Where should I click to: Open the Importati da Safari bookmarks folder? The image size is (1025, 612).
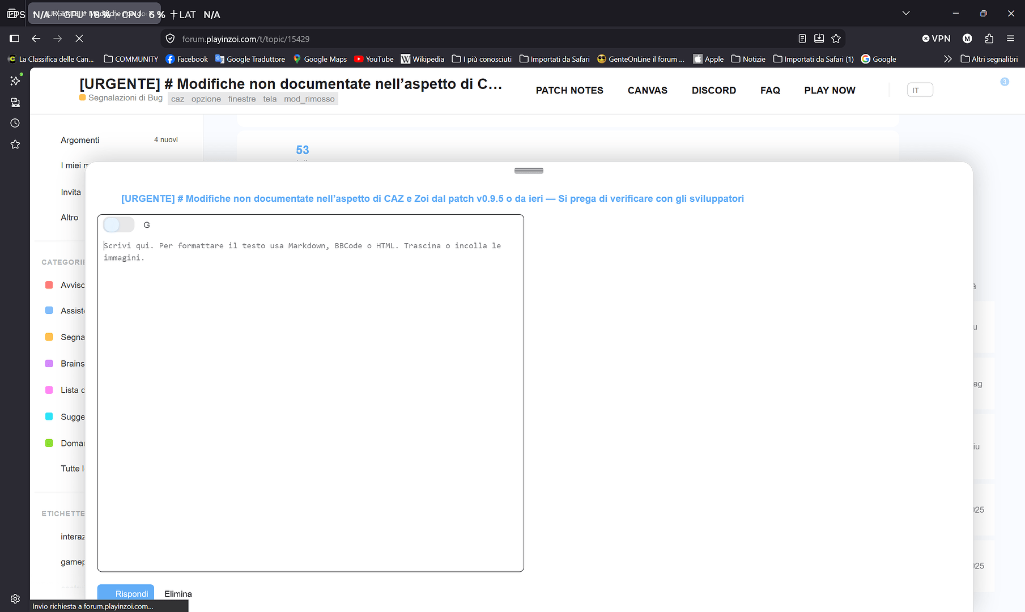[x=555, y=59]
